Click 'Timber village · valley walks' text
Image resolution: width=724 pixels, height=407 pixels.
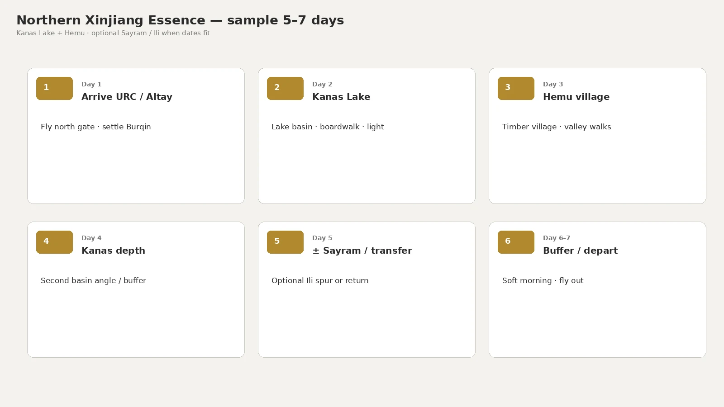point(557,127)
